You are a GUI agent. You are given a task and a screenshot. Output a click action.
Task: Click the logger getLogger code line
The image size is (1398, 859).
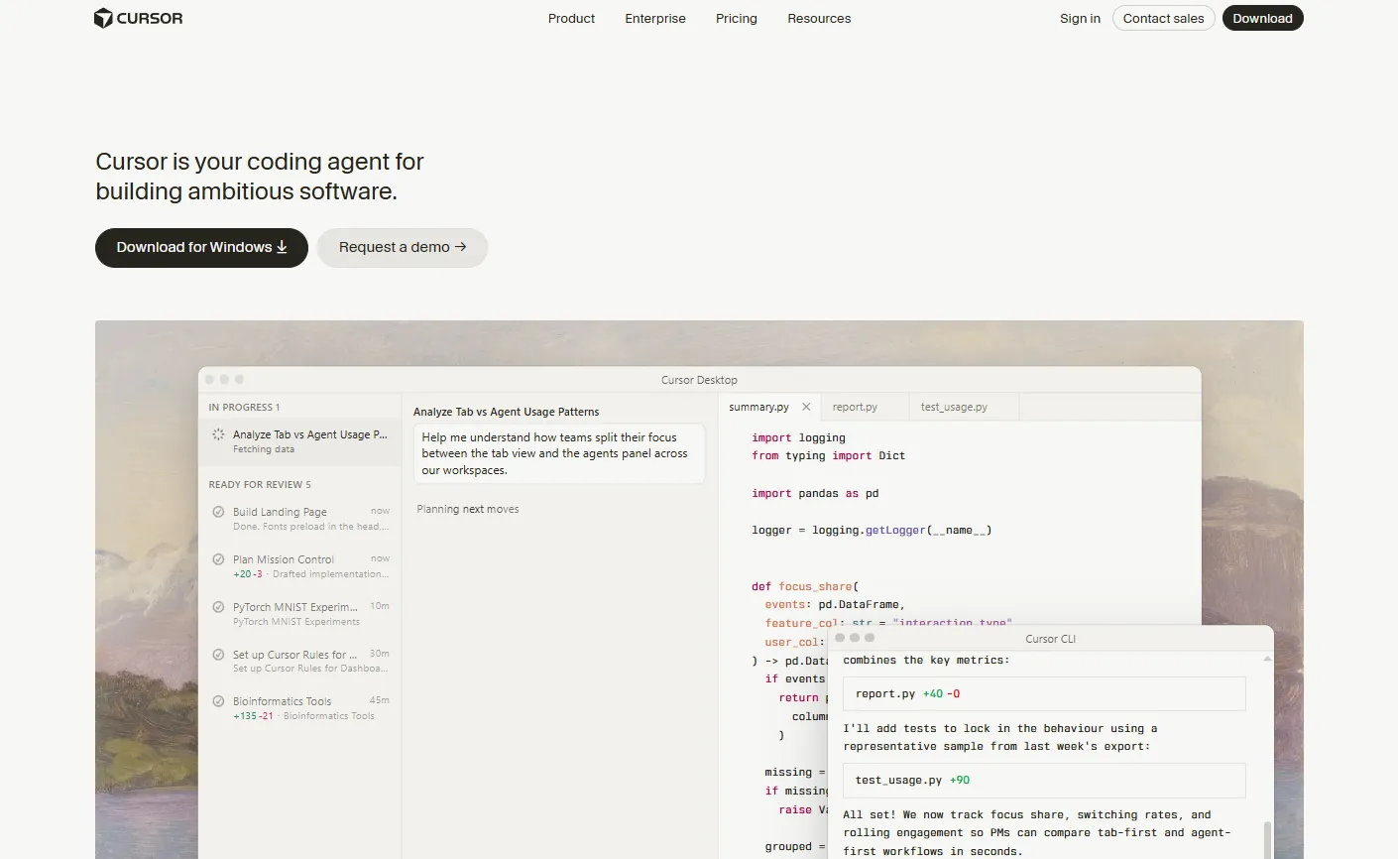872,531
